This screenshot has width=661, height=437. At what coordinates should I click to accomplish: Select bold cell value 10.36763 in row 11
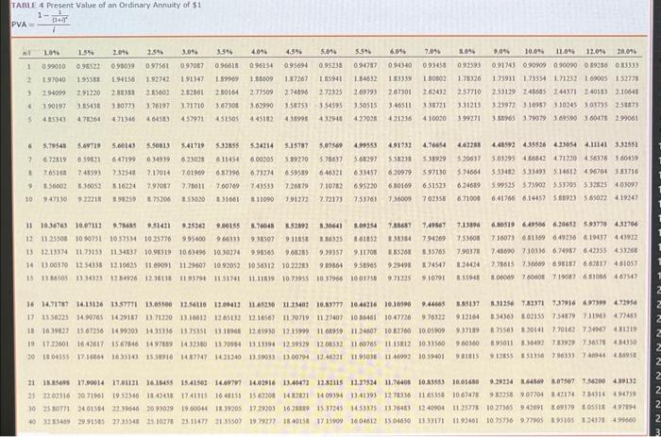(x=54, y=226)
